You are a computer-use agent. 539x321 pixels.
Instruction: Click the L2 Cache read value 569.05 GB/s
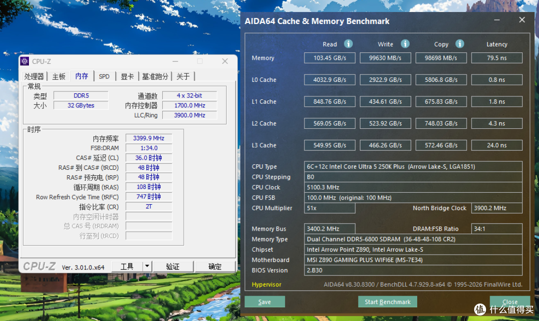[x=330, y=123]
